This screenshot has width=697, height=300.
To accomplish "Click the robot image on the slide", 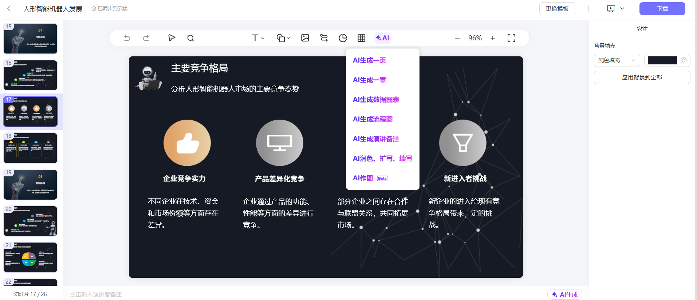I will click(149, 78).
